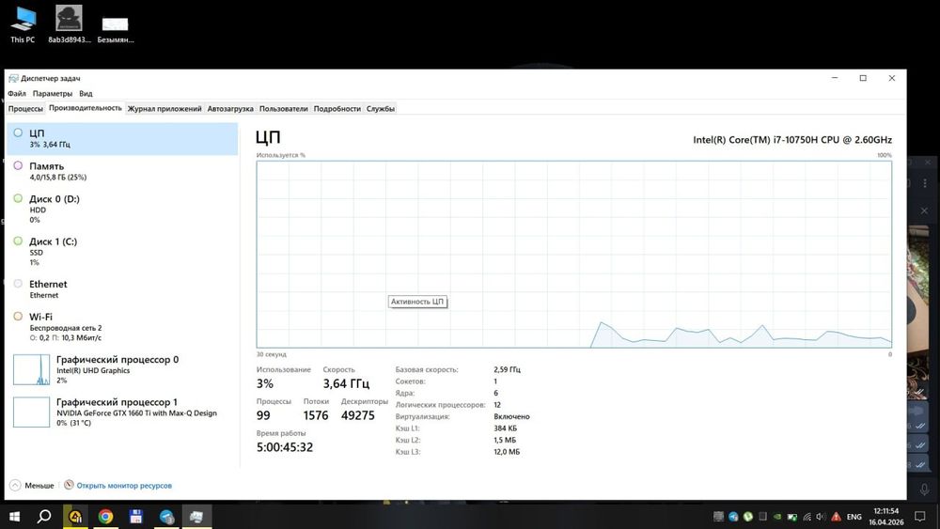This screenshot has height=529, width=940.
Task: Open the floppy disk app in taskbar
Action: pos(136,517)
